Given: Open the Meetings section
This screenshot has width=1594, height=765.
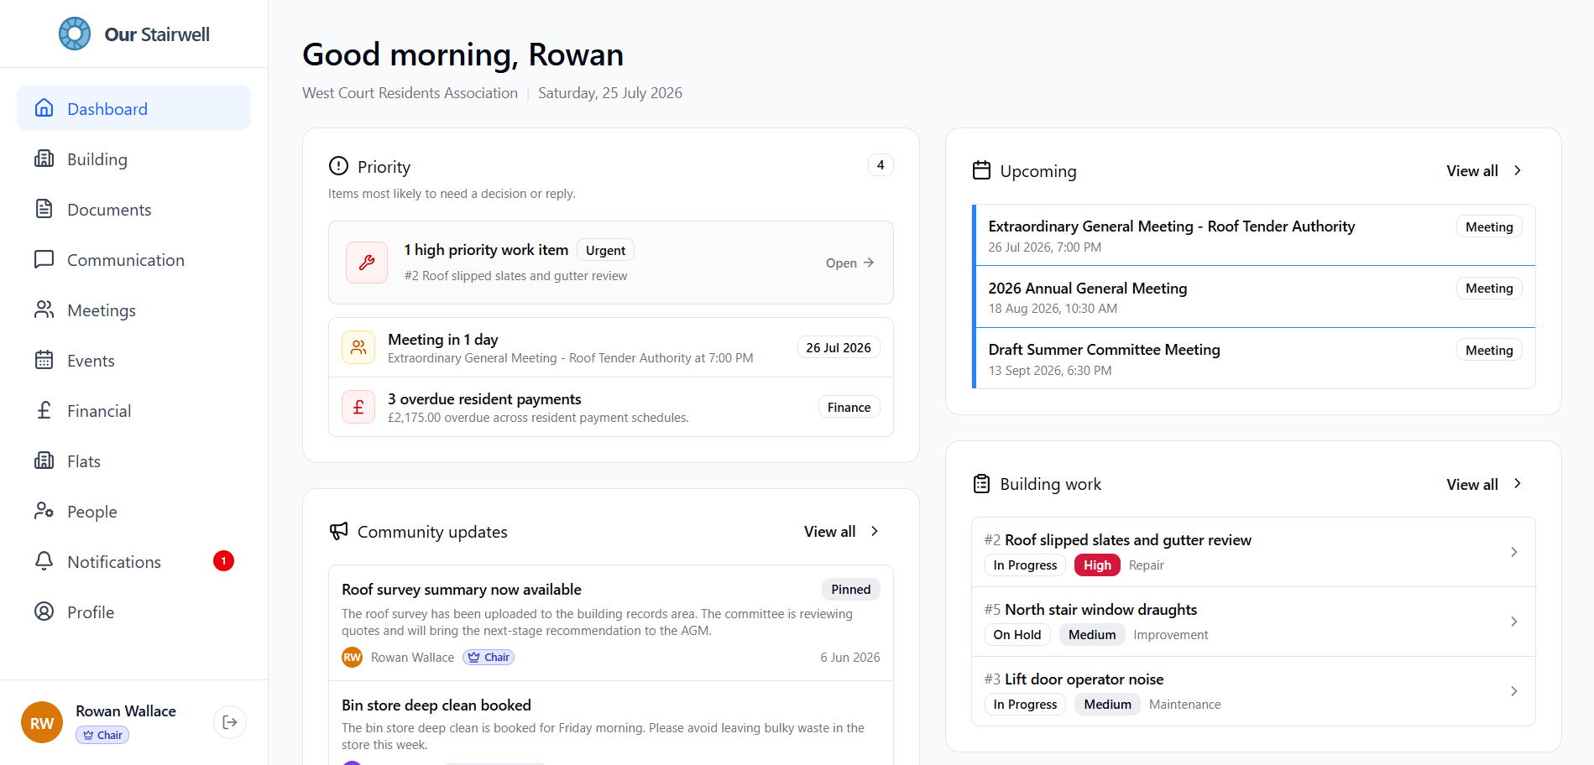Looking at the screenshot, I should coord(133,310).
